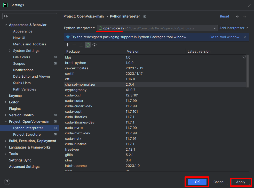Open Keymap settings

15,96
